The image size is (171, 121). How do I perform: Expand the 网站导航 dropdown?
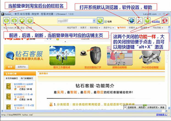[158, 28]
